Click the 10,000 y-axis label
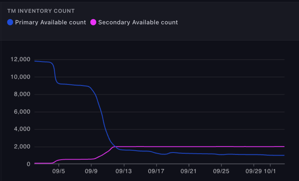Image resolution: width=299 pixels, height=181 pixels. [x=21, y=77]
